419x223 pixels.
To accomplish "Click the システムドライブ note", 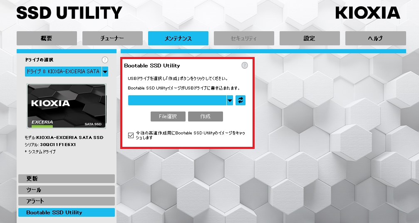I will click(x=40, y=152).
